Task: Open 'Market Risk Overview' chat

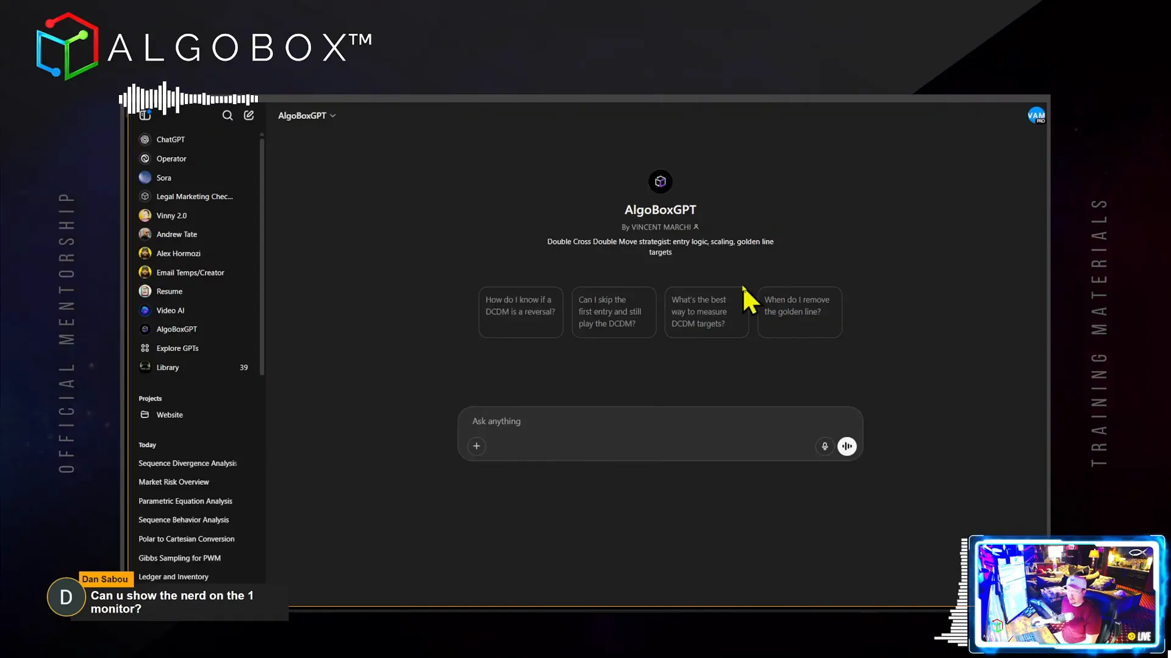Action: 173,482
